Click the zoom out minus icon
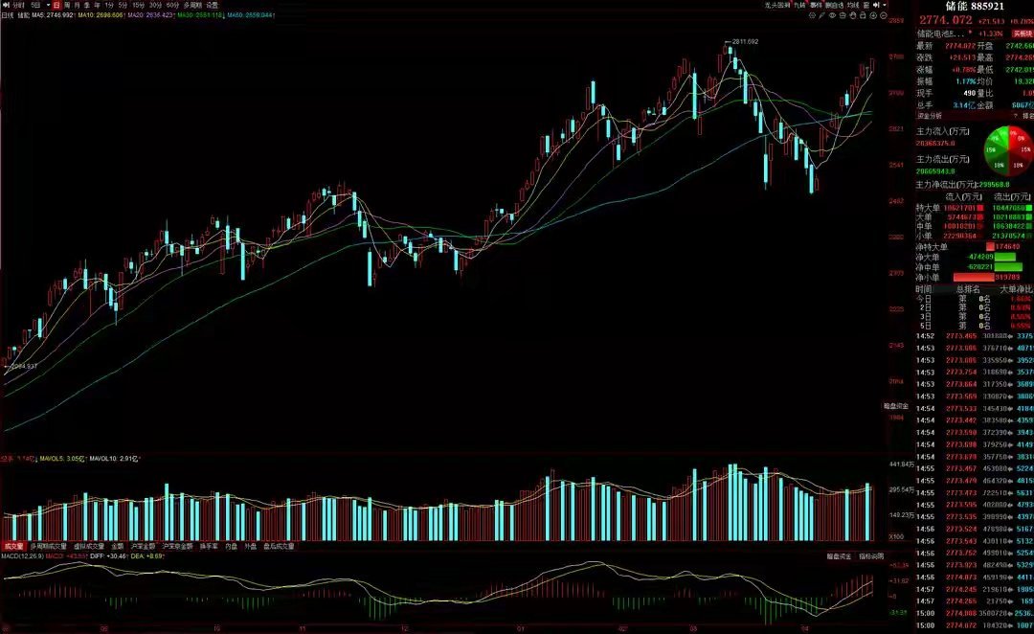 pyautogui.click(x=884, y=16)
